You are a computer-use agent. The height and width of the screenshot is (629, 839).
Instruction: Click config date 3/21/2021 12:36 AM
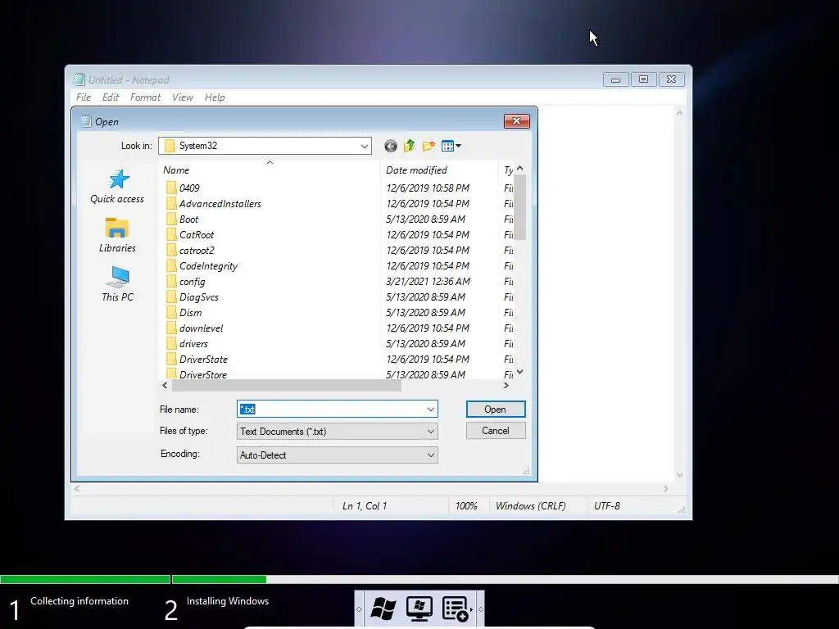click(428, 282)
